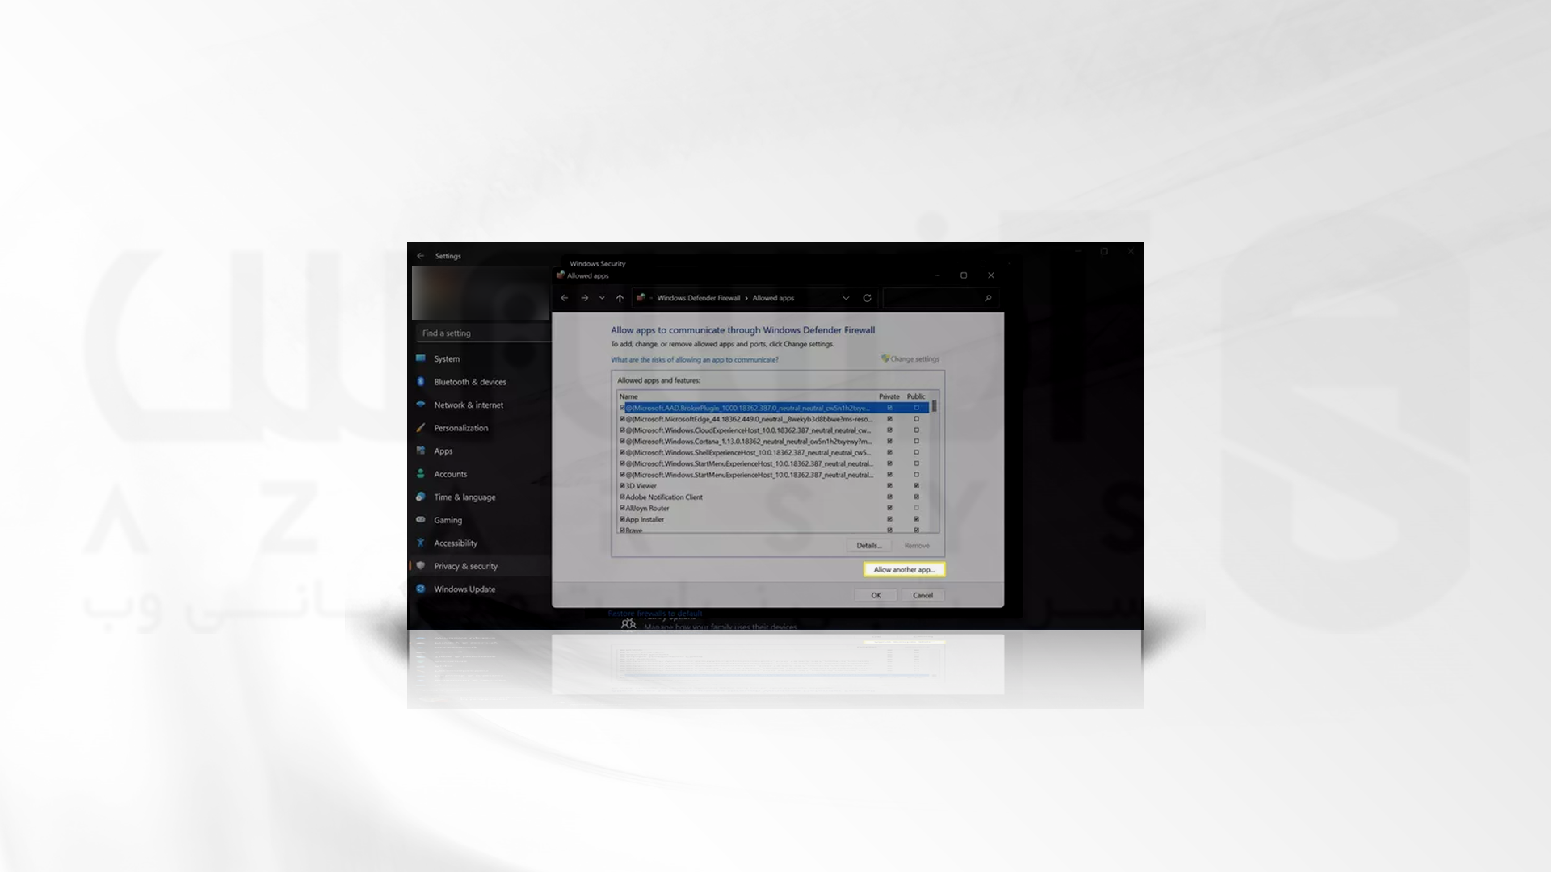Click Allow another app button
The height and width of the screenshot is (872, 1551).
(x=903, y=569)
